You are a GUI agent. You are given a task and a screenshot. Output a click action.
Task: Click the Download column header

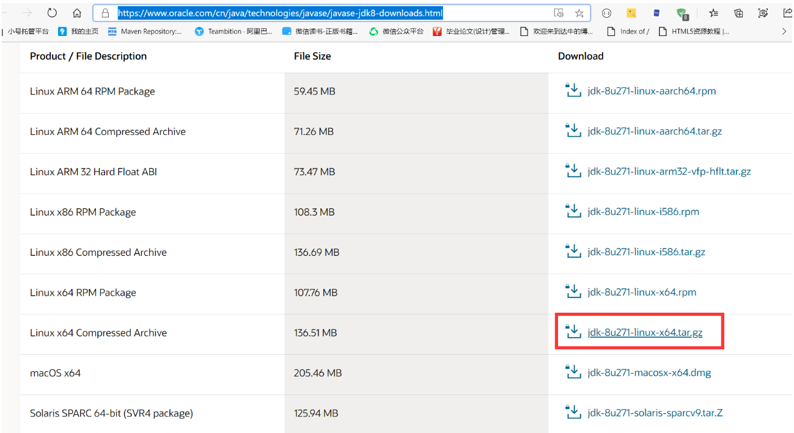[x=581, y=56]
